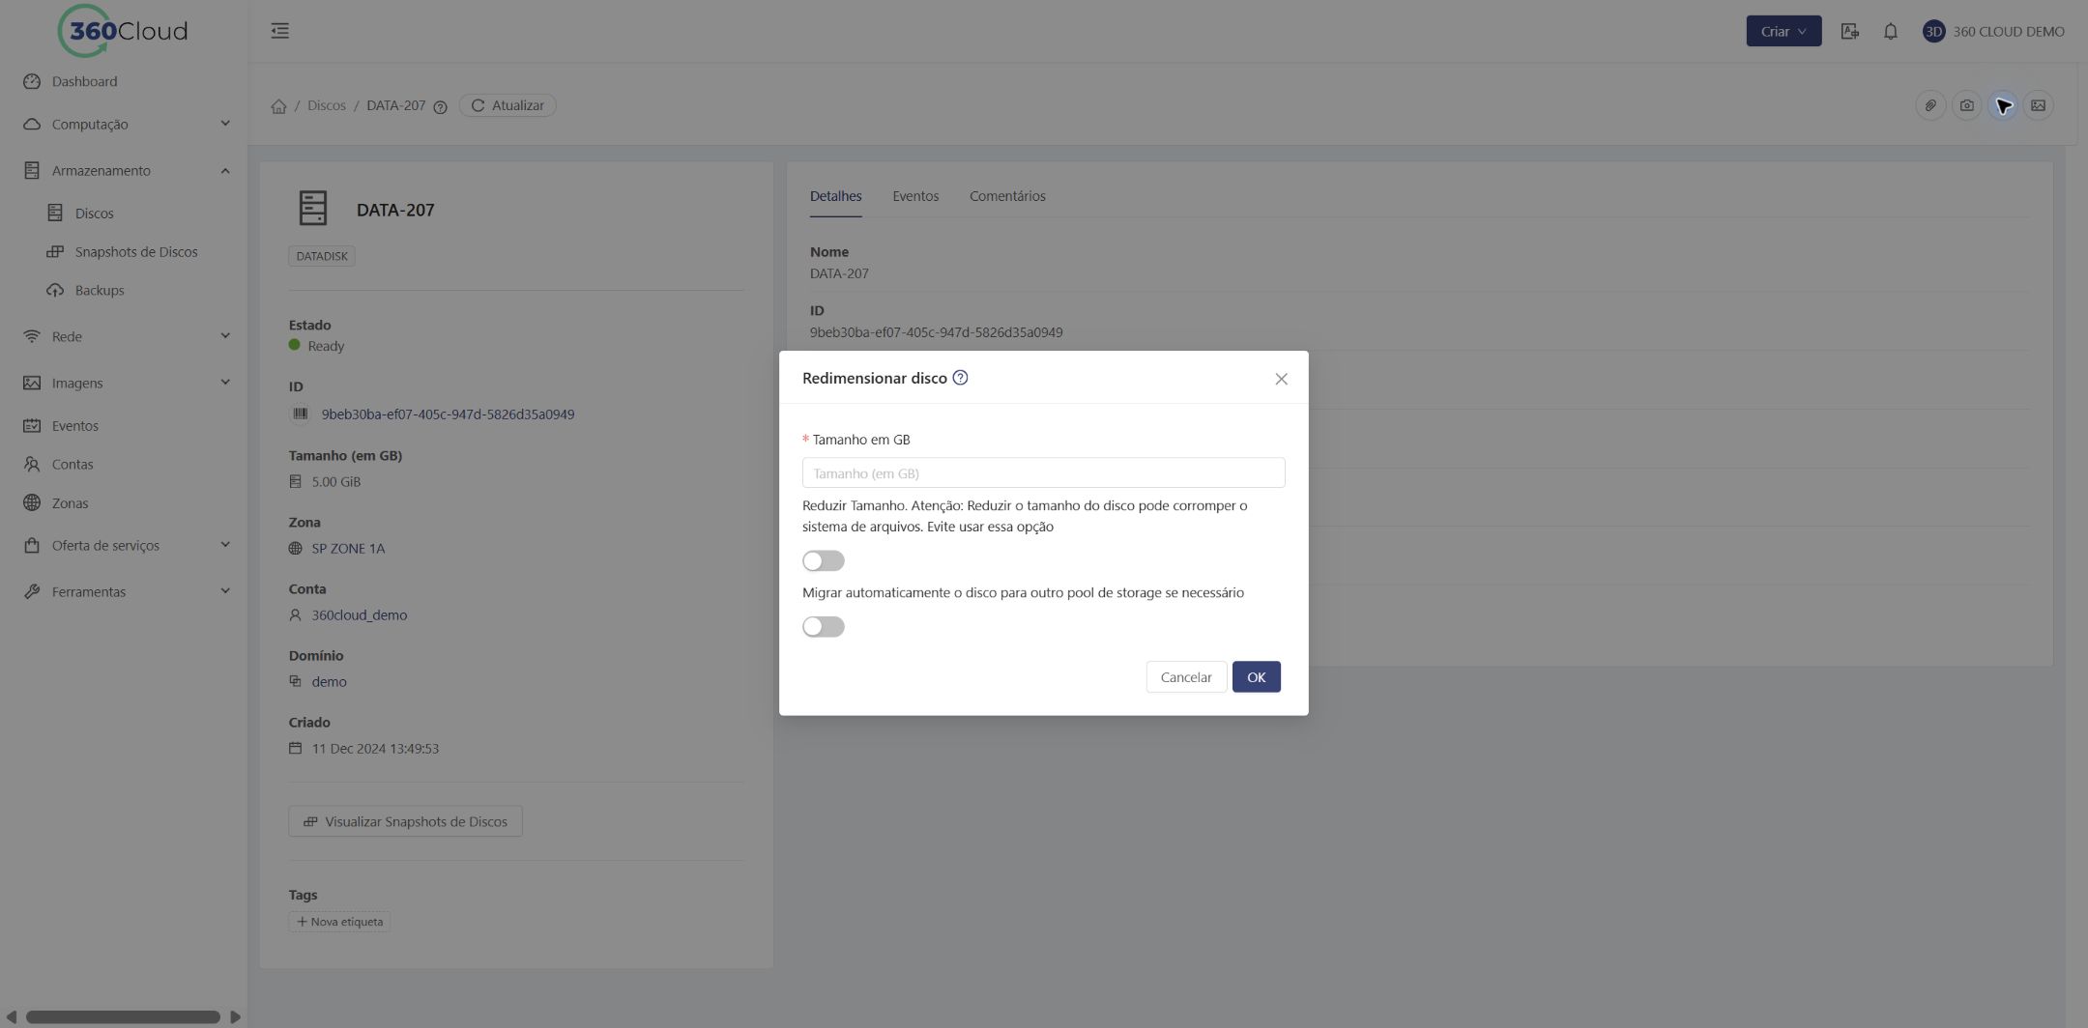Open the SP ZONE 1A zone link

coord(348,549)
